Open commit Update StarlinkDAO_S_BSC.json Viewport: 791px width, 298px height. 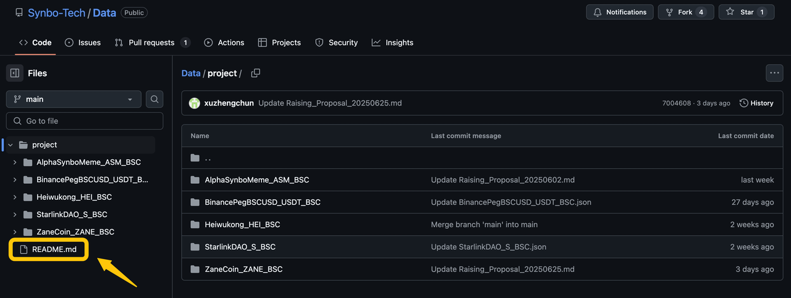[489, 247]
